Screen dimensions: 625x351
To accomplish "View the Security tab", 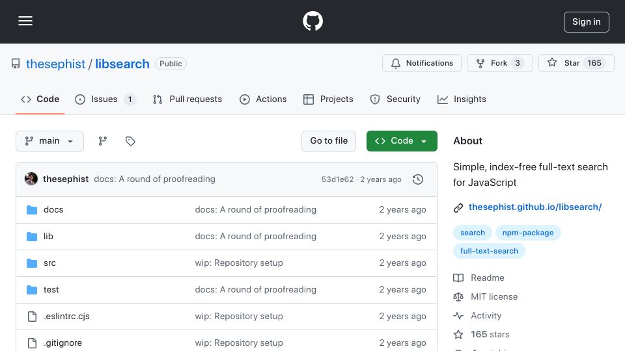I will 395,99.
